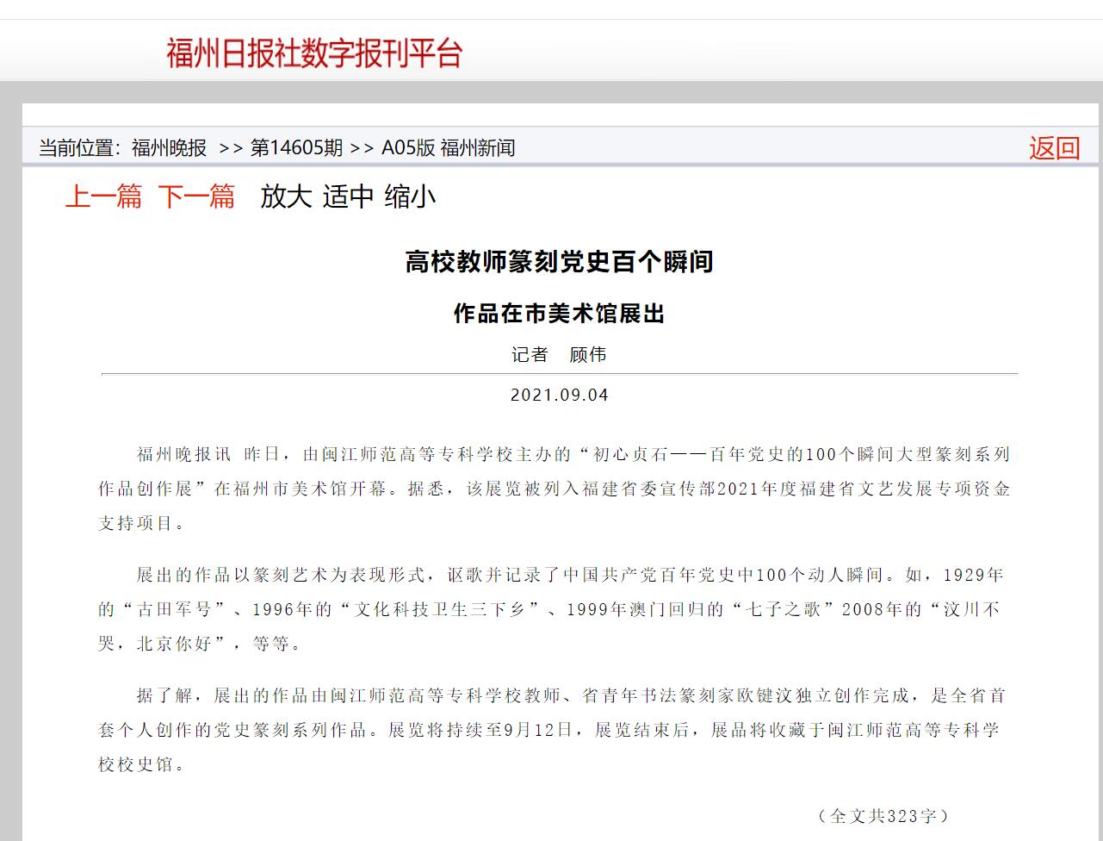
Task: Click the A05版 福州新闻 breadcrumb
Action: point(449,148)
